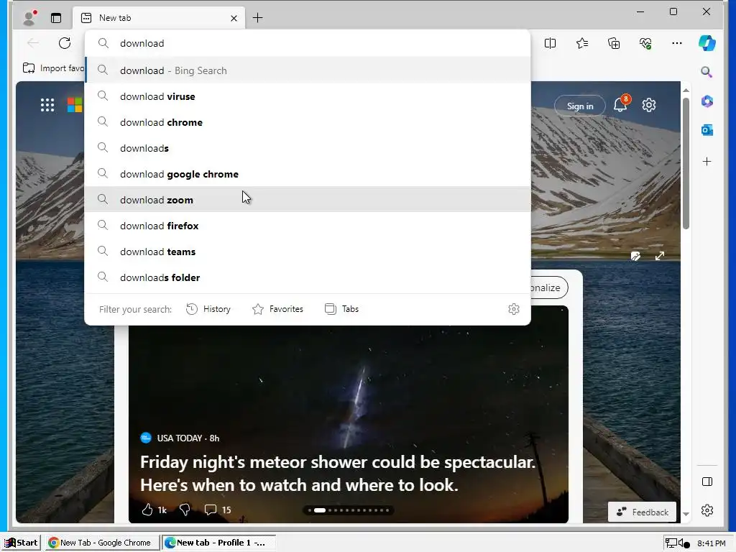Select the 'download firefox' suggestion
The image size is (736, 552).
[x=308, y=226]
